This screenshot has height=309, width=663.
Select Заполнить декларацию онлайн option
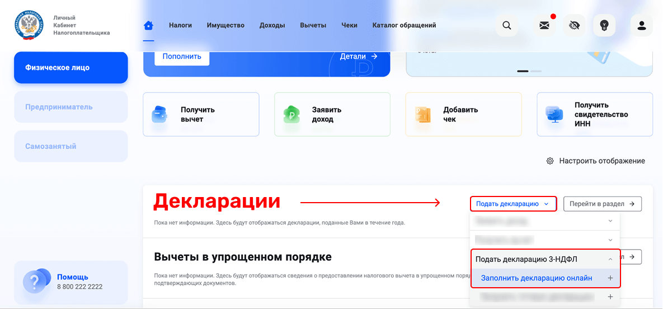(x=546, y=278)
